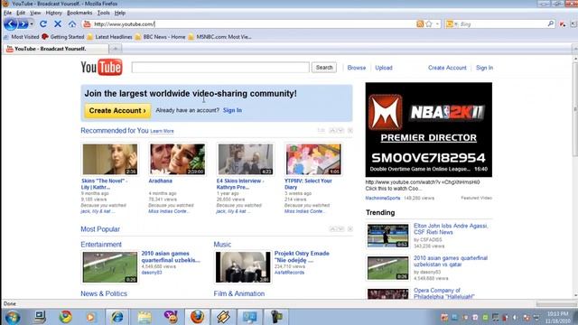
Task: Click Learn More next to Recommended for You
Action: tap(162, 131)
